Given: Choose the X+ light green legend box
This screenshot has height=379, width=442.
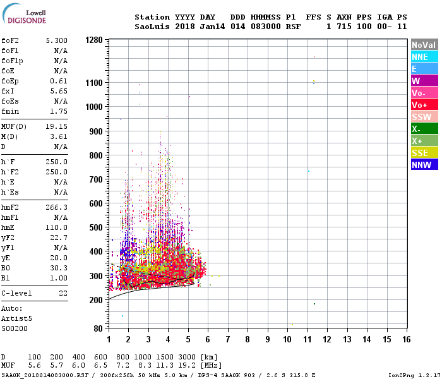Looking at the screenshot, I should (424, 140).
